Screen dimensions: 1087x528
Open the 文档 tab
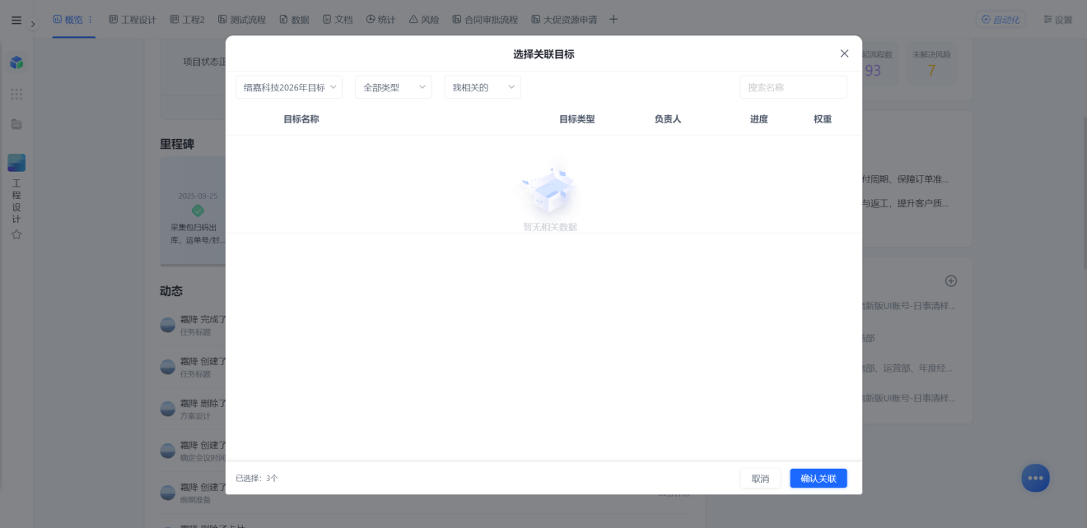338,20
